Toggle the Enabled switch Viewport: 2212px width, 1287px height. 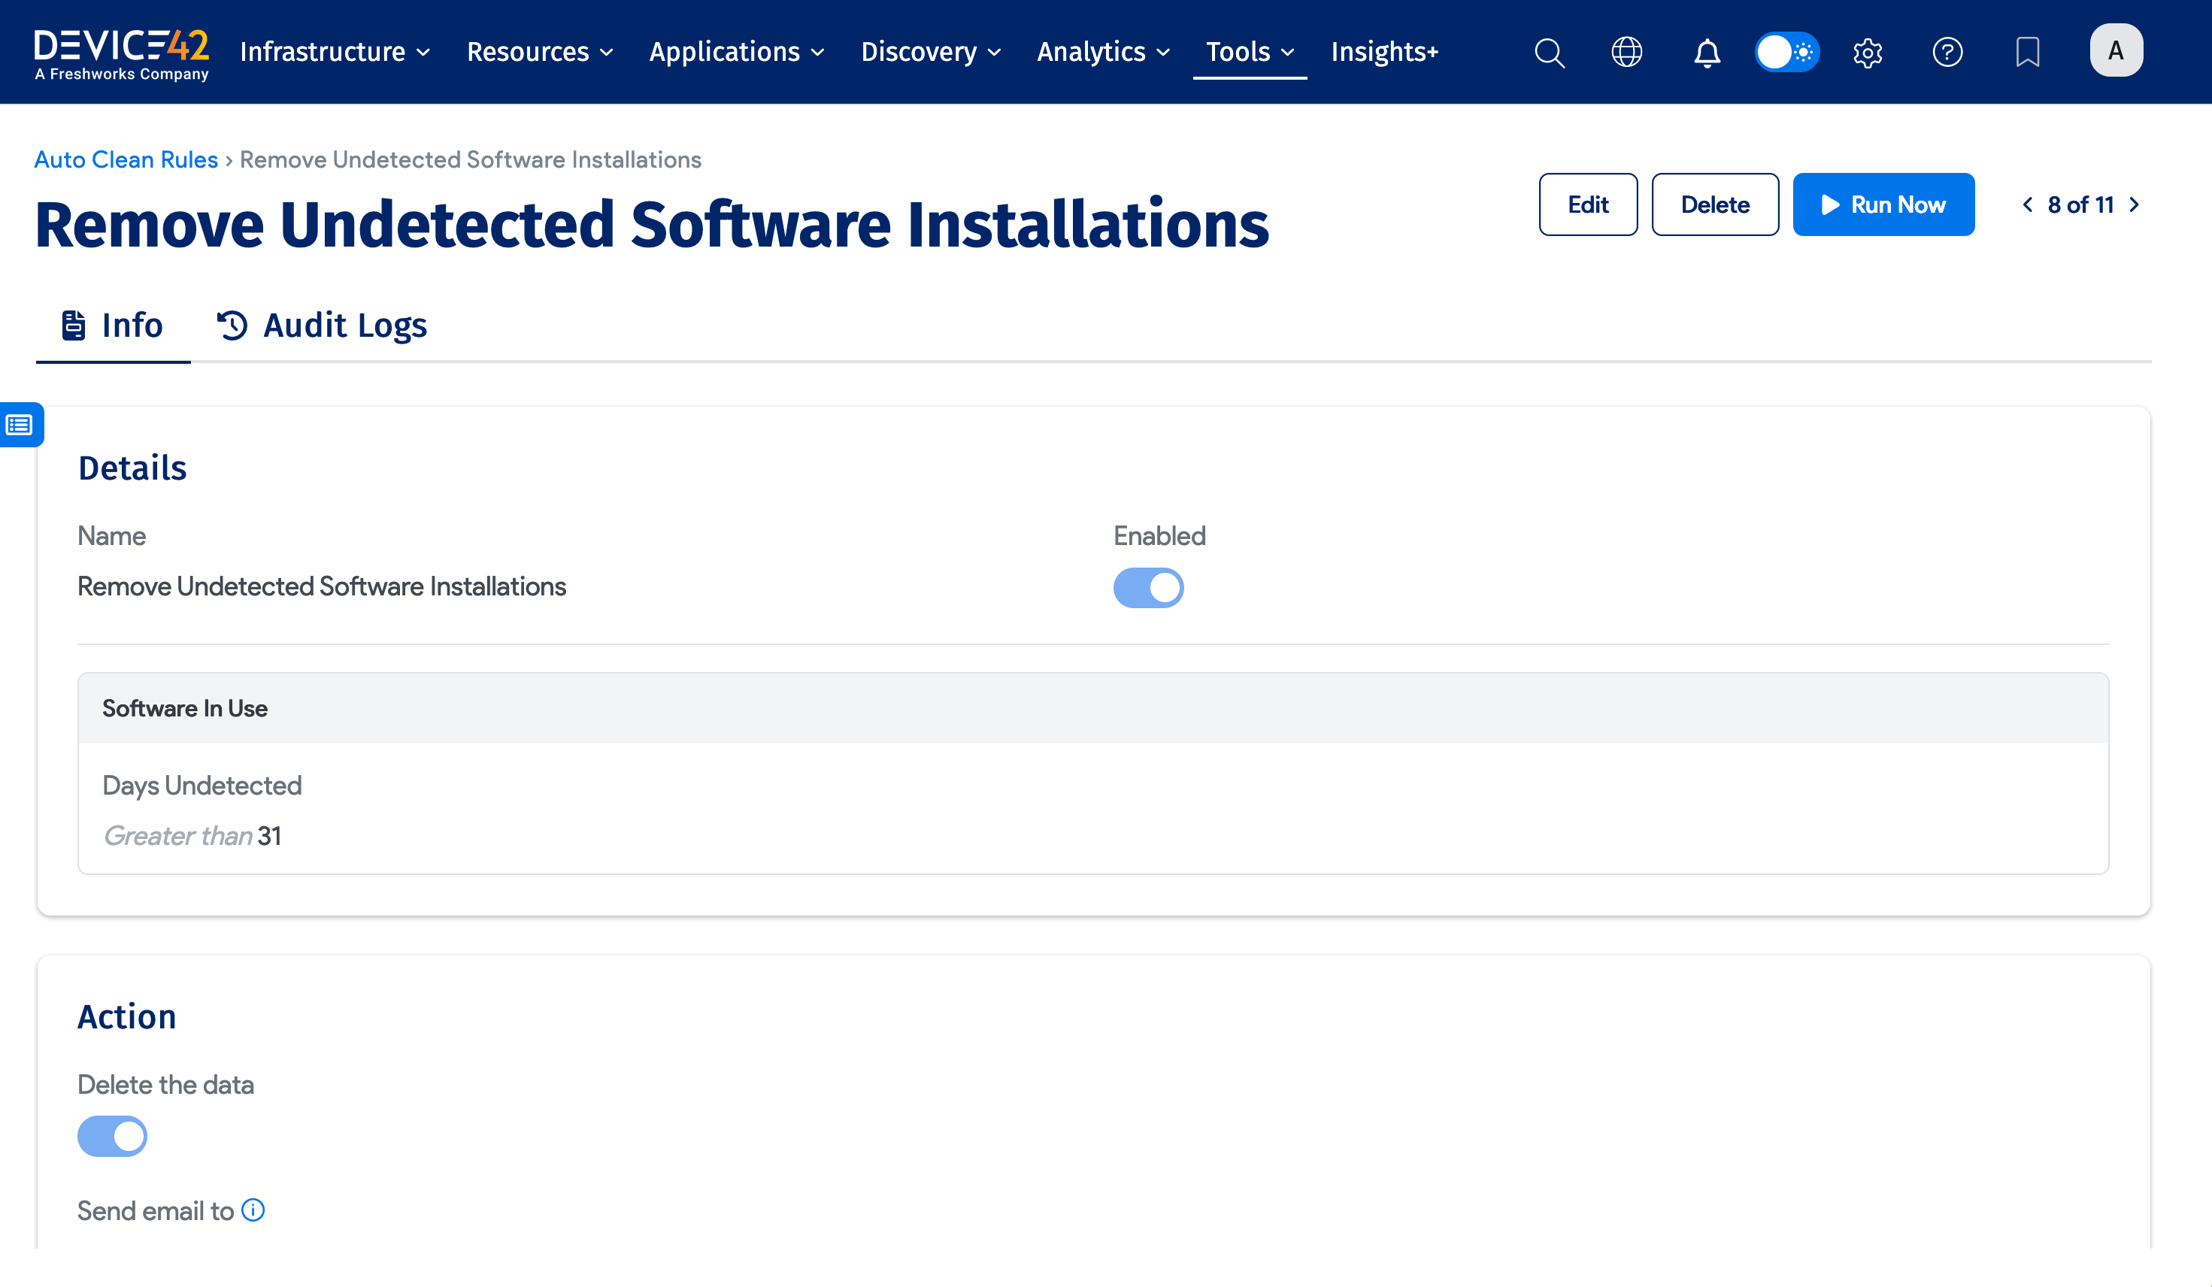[1148, 587]
